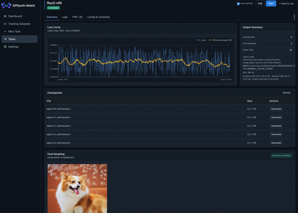
Task: Click the epoch-2.safetensors file name
Action: pyautogui.click(x=58, y=126)
